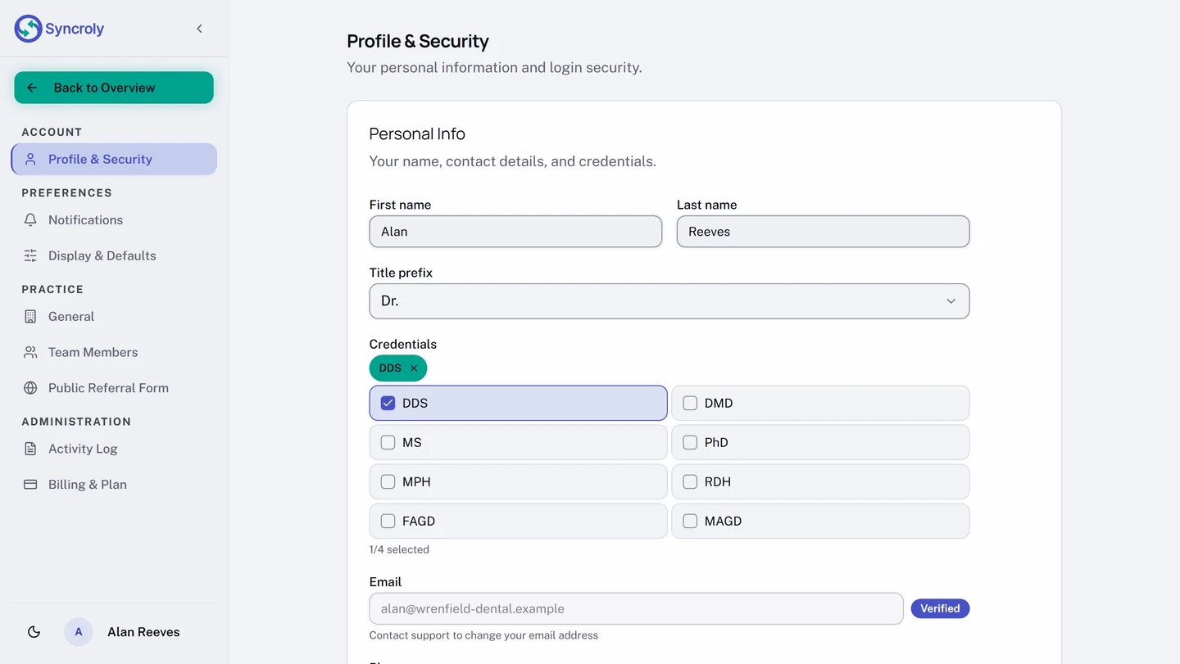1180x664 pixels.
Task: Open Public Referral Form settings
Action: click(114, 388)
